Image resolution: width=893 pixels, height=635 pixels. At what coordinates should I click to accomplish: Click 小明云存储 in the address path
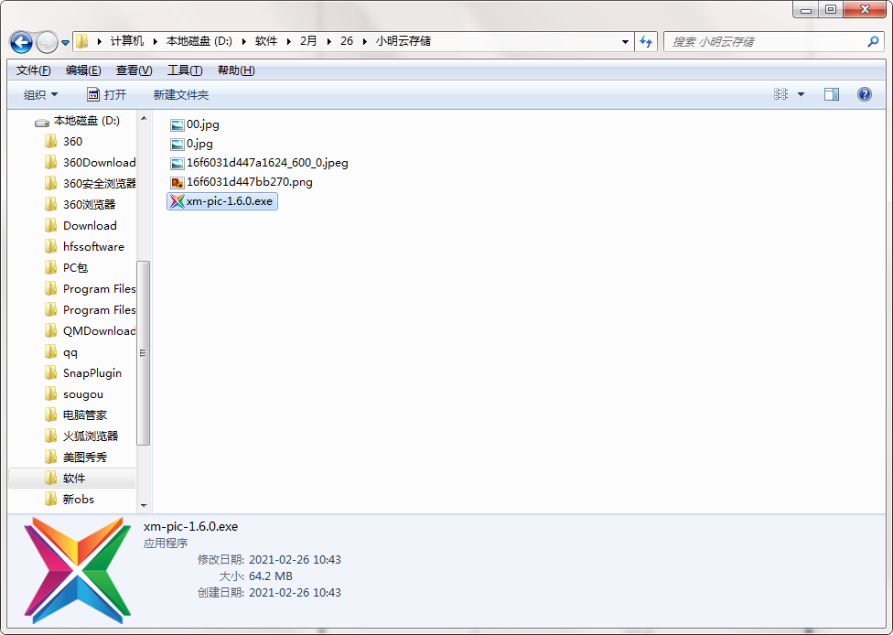click(x=403, y=41)
